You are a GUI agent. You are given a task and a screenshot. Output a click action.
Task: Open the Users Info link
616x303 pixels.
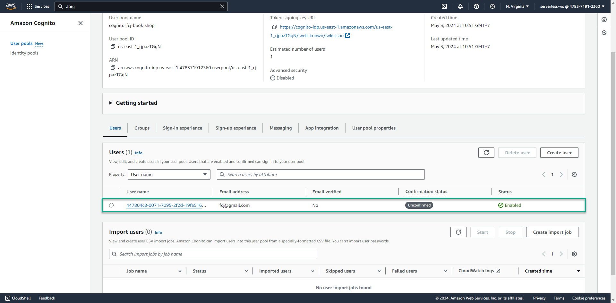click(139, 153)
